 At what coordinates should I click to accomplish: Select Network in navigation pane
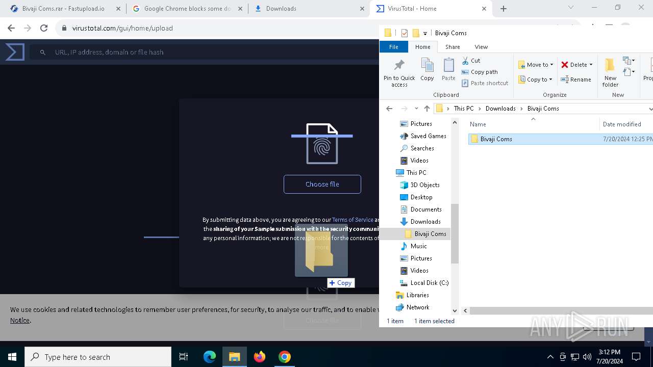point(418,307)
